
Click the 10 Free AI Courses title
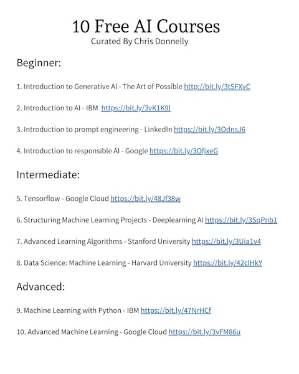pos(146,26)
